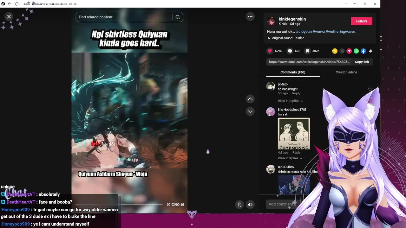Click the 00:03/00:16 time readout

click(175, 205)
